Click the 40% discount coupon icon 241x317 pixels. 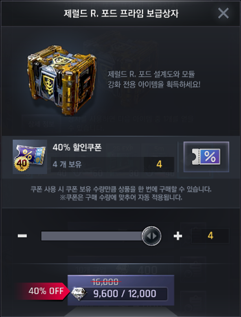point(30,157)
